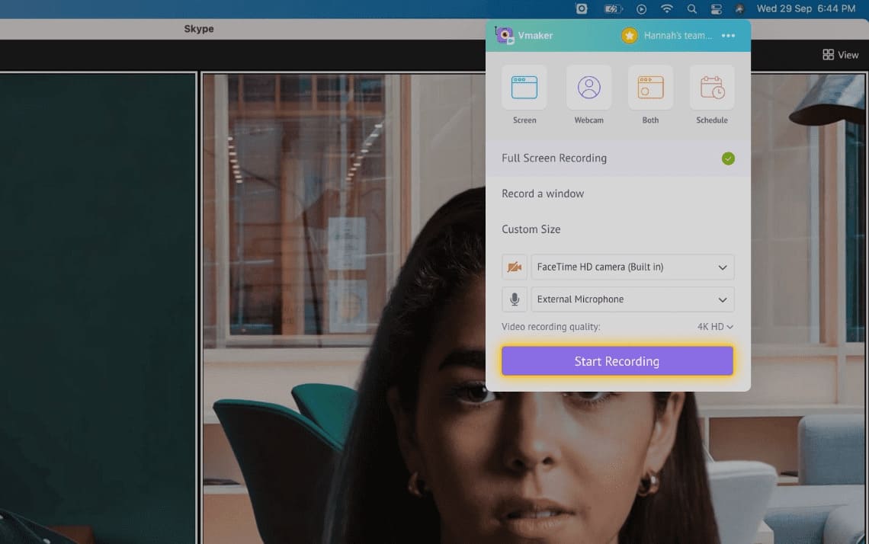
Task: Open the External Microphone dropdown
Action: tap(723, 299)
